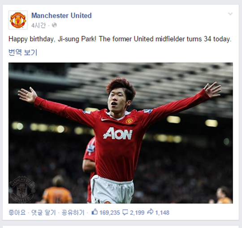Click the thumbs-up likes count icon

[x=95, y=212]
